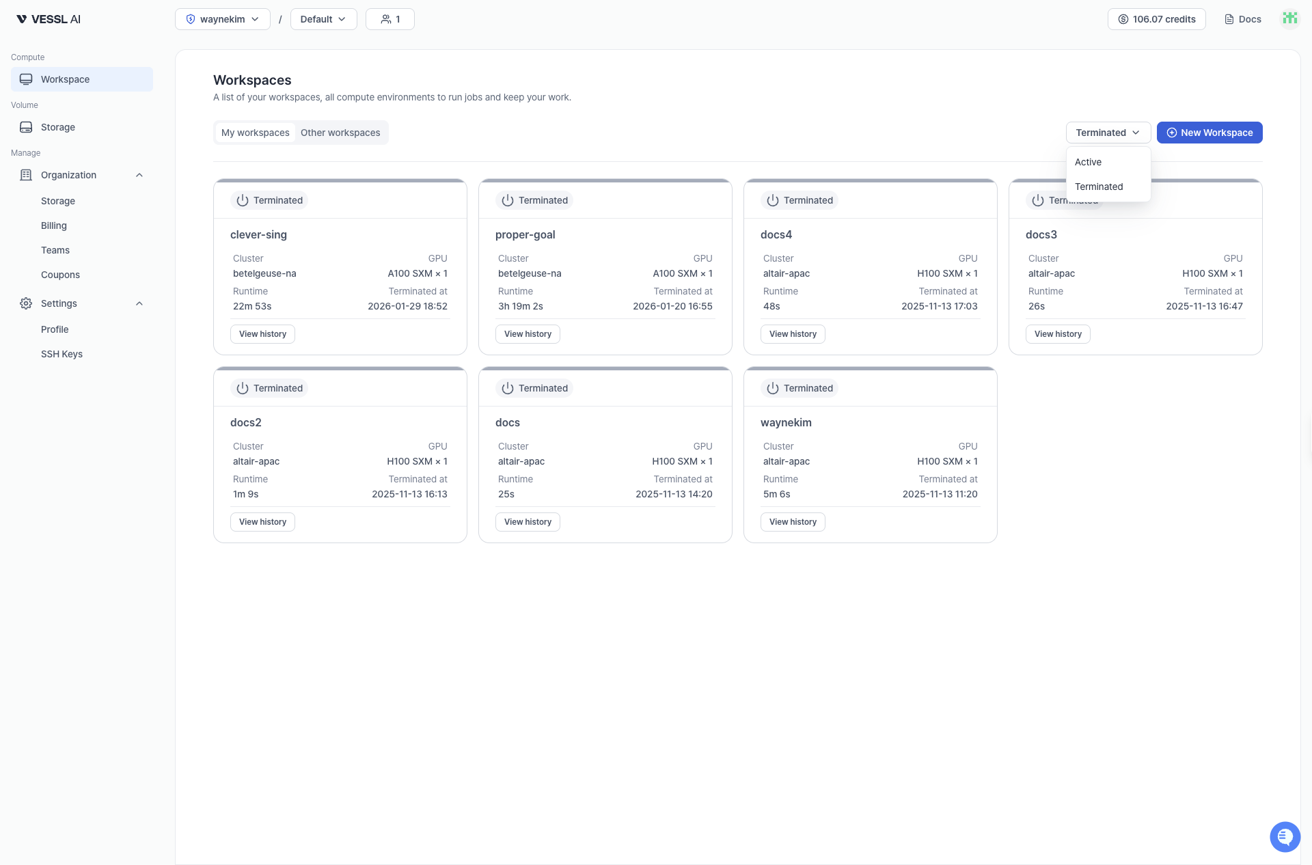Create a New Workspace
This screenshot has height=865, width=1312.
coord(1209,133)
